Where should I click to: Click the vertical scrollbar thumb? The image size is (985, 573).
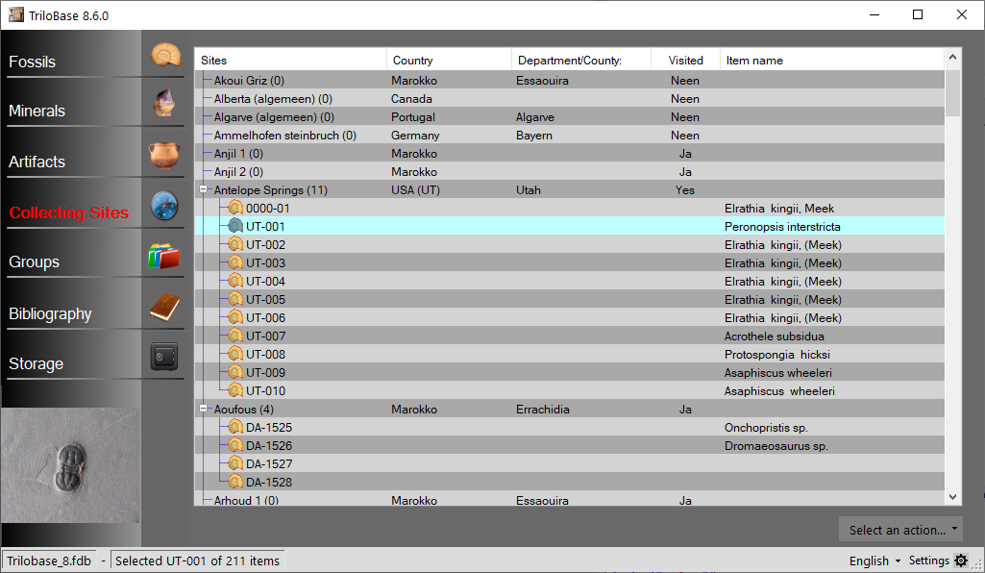[x=952, y=93]
